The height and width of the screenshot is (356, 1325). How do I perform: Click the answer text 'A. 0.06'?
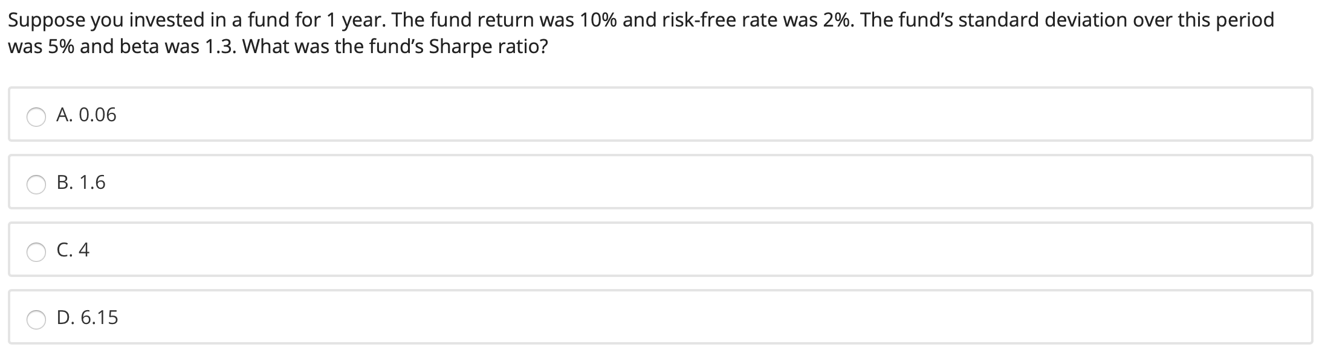86,115
